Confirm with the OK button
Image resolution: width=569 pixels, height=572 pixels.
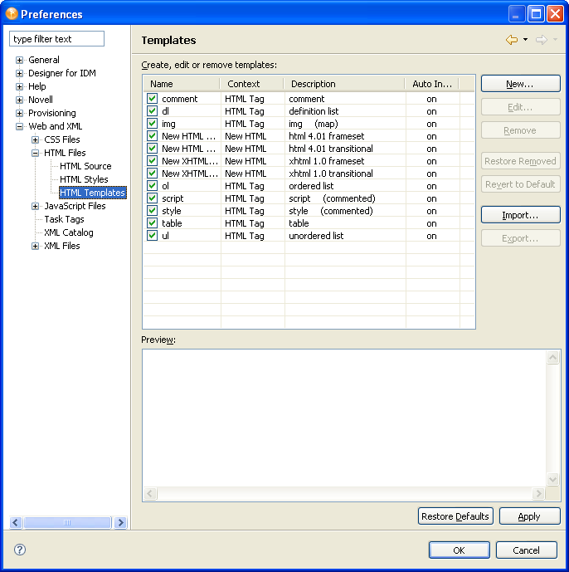click(459, 550)
